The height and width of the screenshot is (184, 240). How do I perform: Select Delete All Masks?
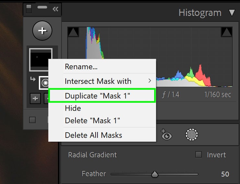click(x=102, y=135)
